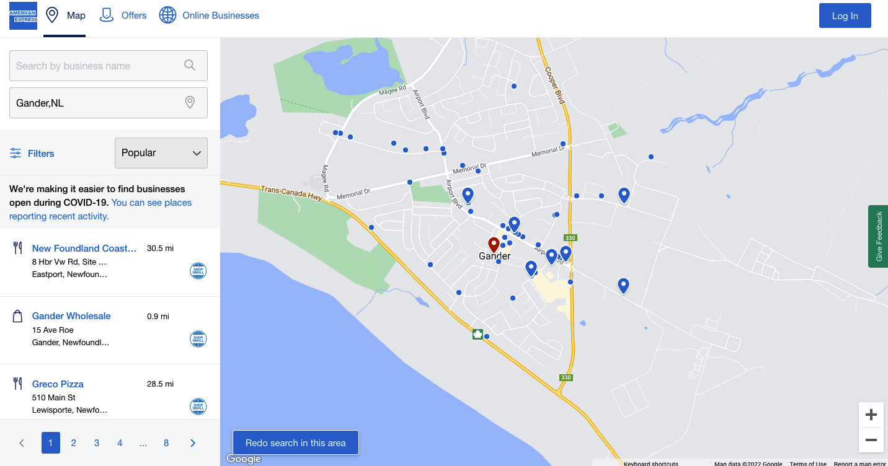The width and height of the screenshot is (888, 466).
Task: Focus the Search by business name field
Action: click(109, 66)
